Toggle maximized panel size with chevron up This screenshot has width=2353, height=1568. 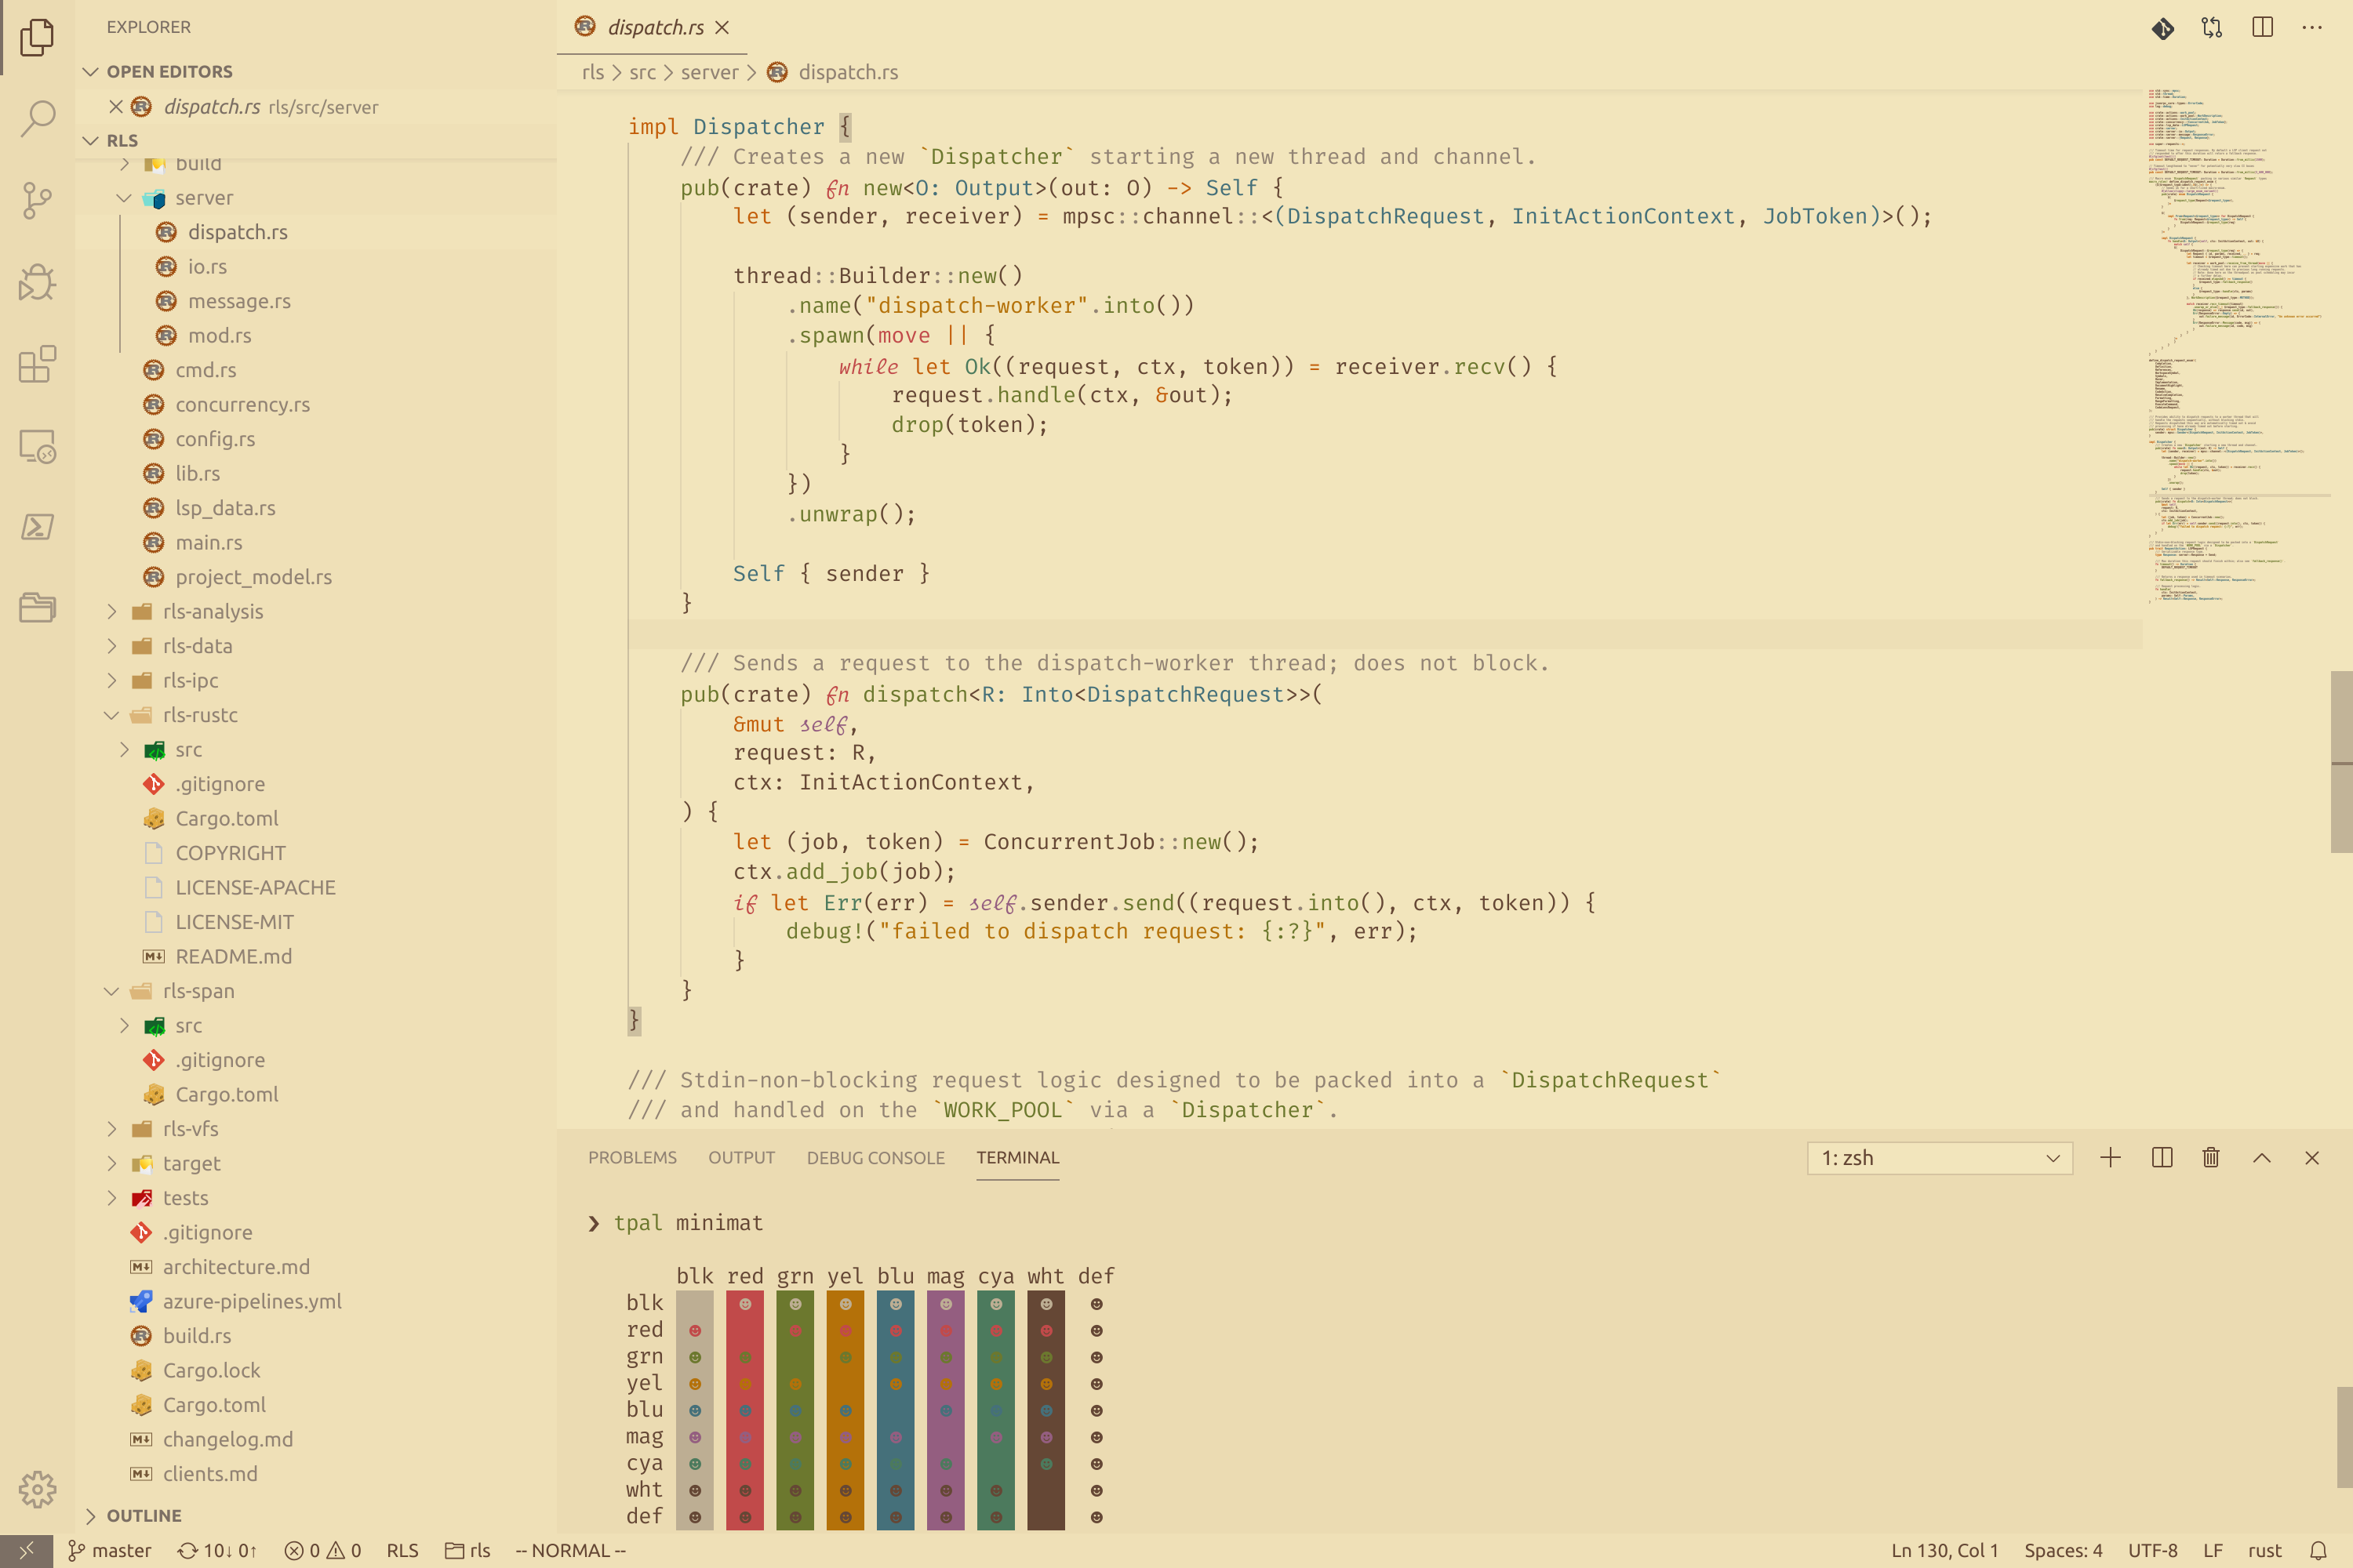pos(2261,1157)
